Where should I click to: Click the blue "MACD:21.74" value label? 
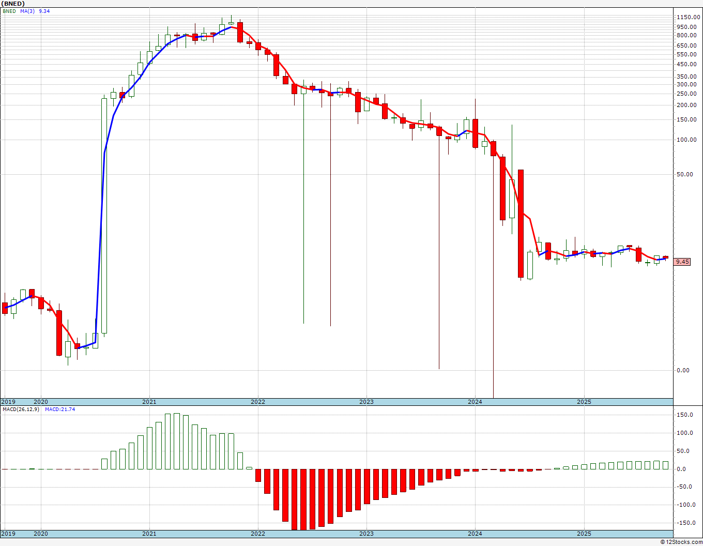60,410
